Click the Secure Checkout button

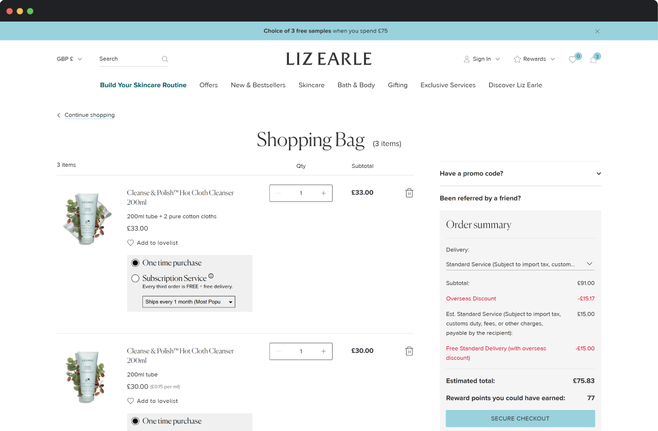point(520,418)
